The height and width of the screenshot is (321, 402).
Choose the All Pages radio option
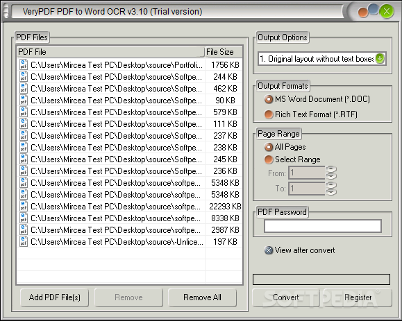[x=285, y=147]
